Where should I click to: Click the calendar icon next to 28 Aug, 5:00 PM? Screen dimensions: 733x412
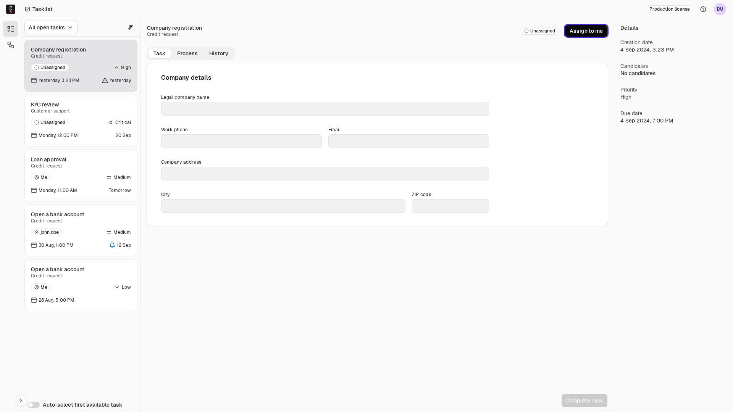34,300
